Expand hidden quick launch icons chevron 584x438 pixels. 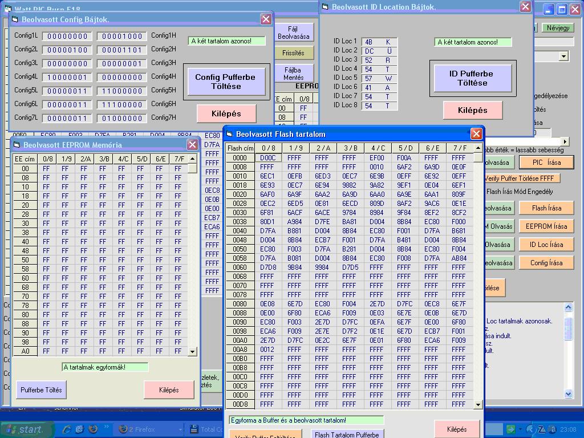tap(107, 427)
